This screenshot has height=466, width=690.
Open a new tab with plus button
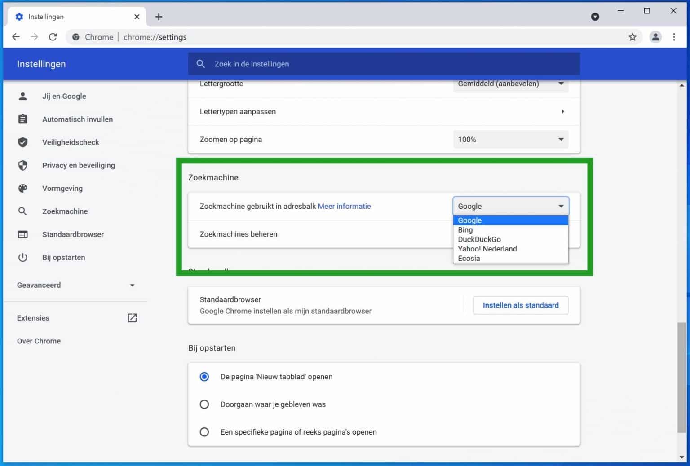tap(159, 17)
